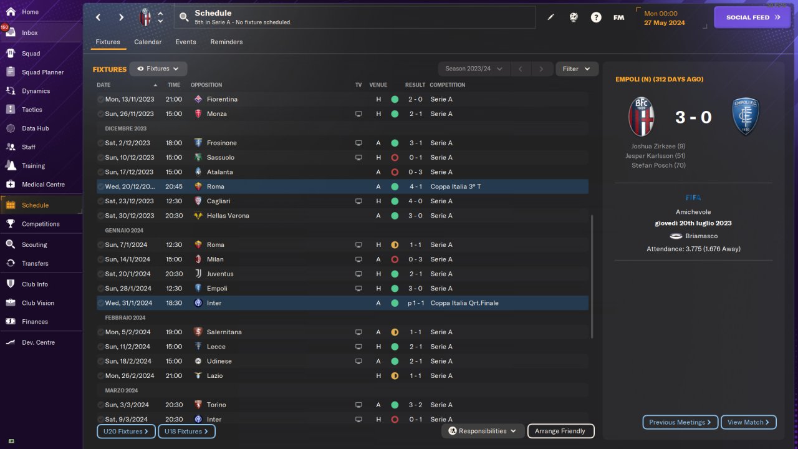Viewport: 798px width, 449px height.
Task: Open the Medical Centre
Action: click(41, 185)
